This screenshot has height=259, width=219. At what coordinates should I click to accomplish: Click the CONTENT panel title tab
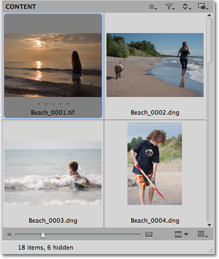pos(20,7)
